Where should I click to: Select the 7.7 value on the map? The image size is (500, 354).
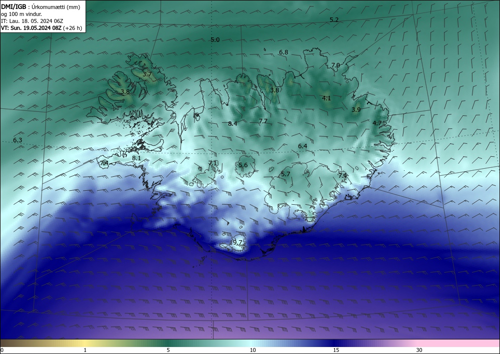(263, 121)
